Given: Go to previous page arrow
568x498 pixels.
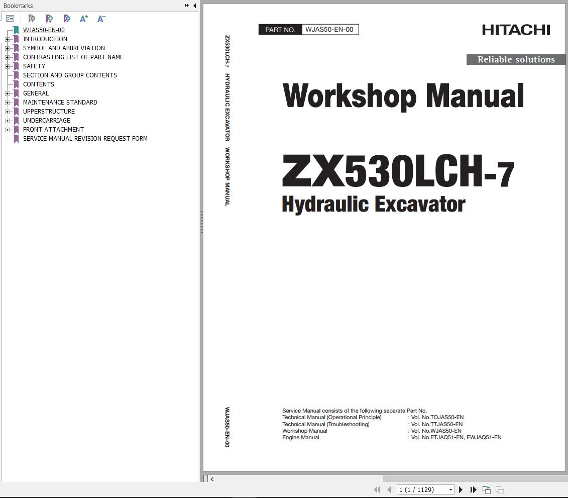Looking at the screenshot, I should 389,489.
